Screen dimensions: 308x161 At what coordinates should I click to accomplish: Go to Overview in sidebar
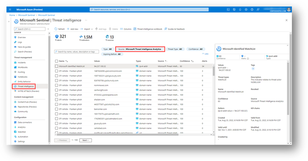[x=22, y=37]
